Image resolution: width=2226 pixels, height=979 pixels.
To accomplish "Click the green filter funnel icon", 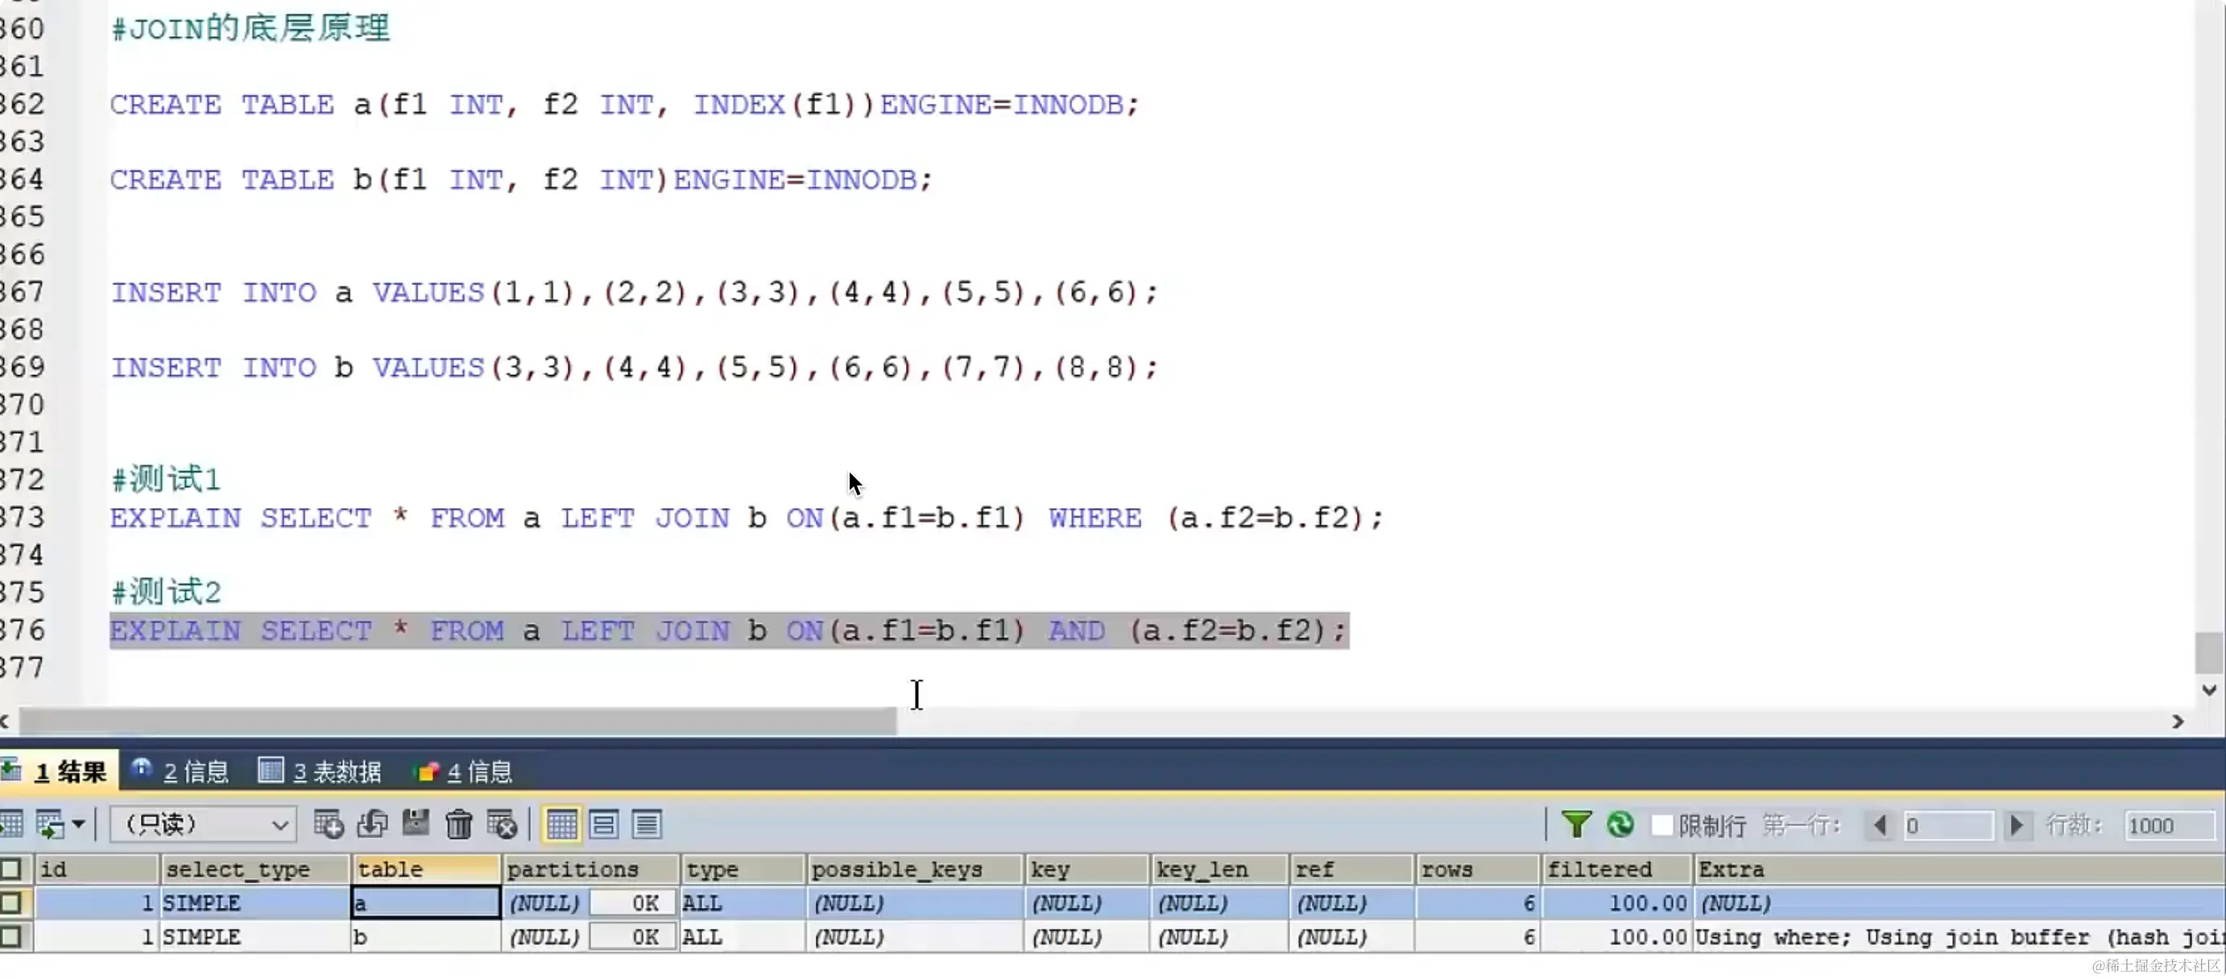I will pos(1576,824).
